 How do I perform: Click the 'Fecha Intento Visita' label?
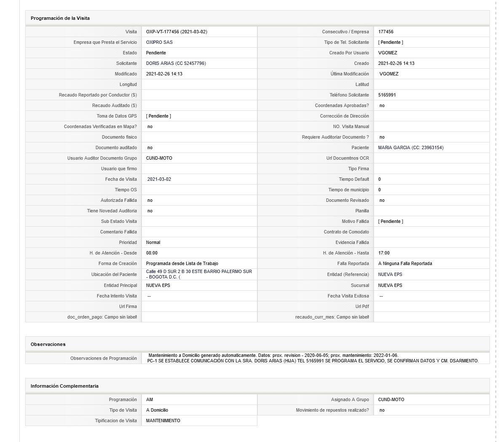(117, 296)
